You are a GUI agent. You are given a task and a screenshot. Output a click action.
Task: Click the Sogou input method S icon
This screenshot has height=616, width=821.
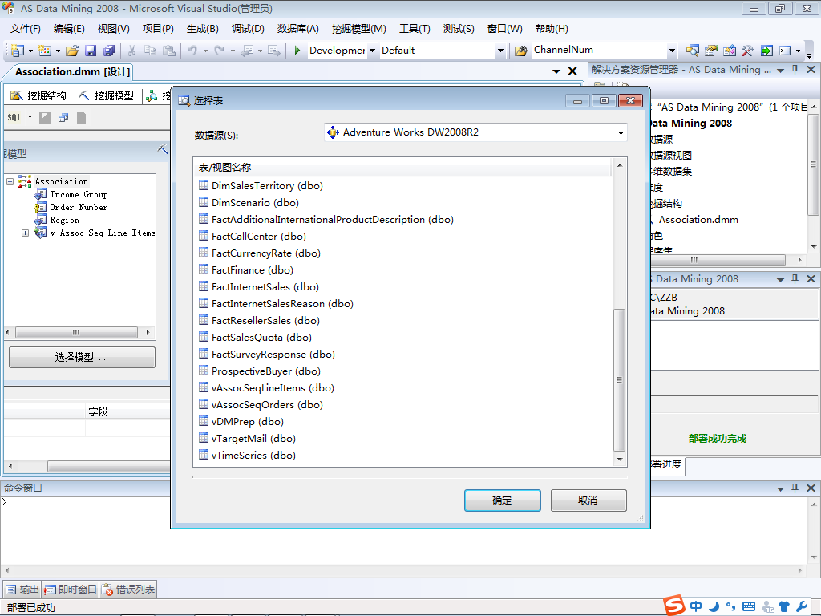click(673, 606)
